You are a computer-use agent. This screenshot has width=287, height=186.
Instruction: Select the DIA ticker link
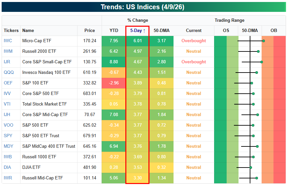[x=7, y=168]
